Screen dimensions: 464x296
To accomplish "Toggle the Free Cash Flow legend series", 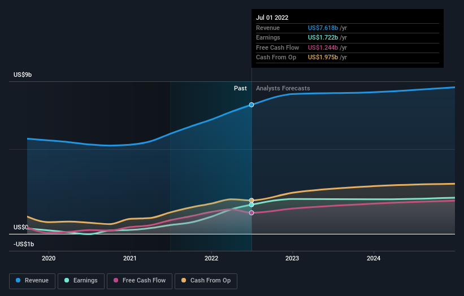I will pyautogui.click(x=140, y=281).
